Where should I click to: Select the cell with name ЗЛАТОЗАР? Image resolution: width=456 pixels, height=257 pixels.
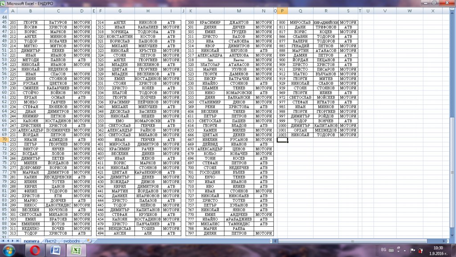tap(210, 65)
